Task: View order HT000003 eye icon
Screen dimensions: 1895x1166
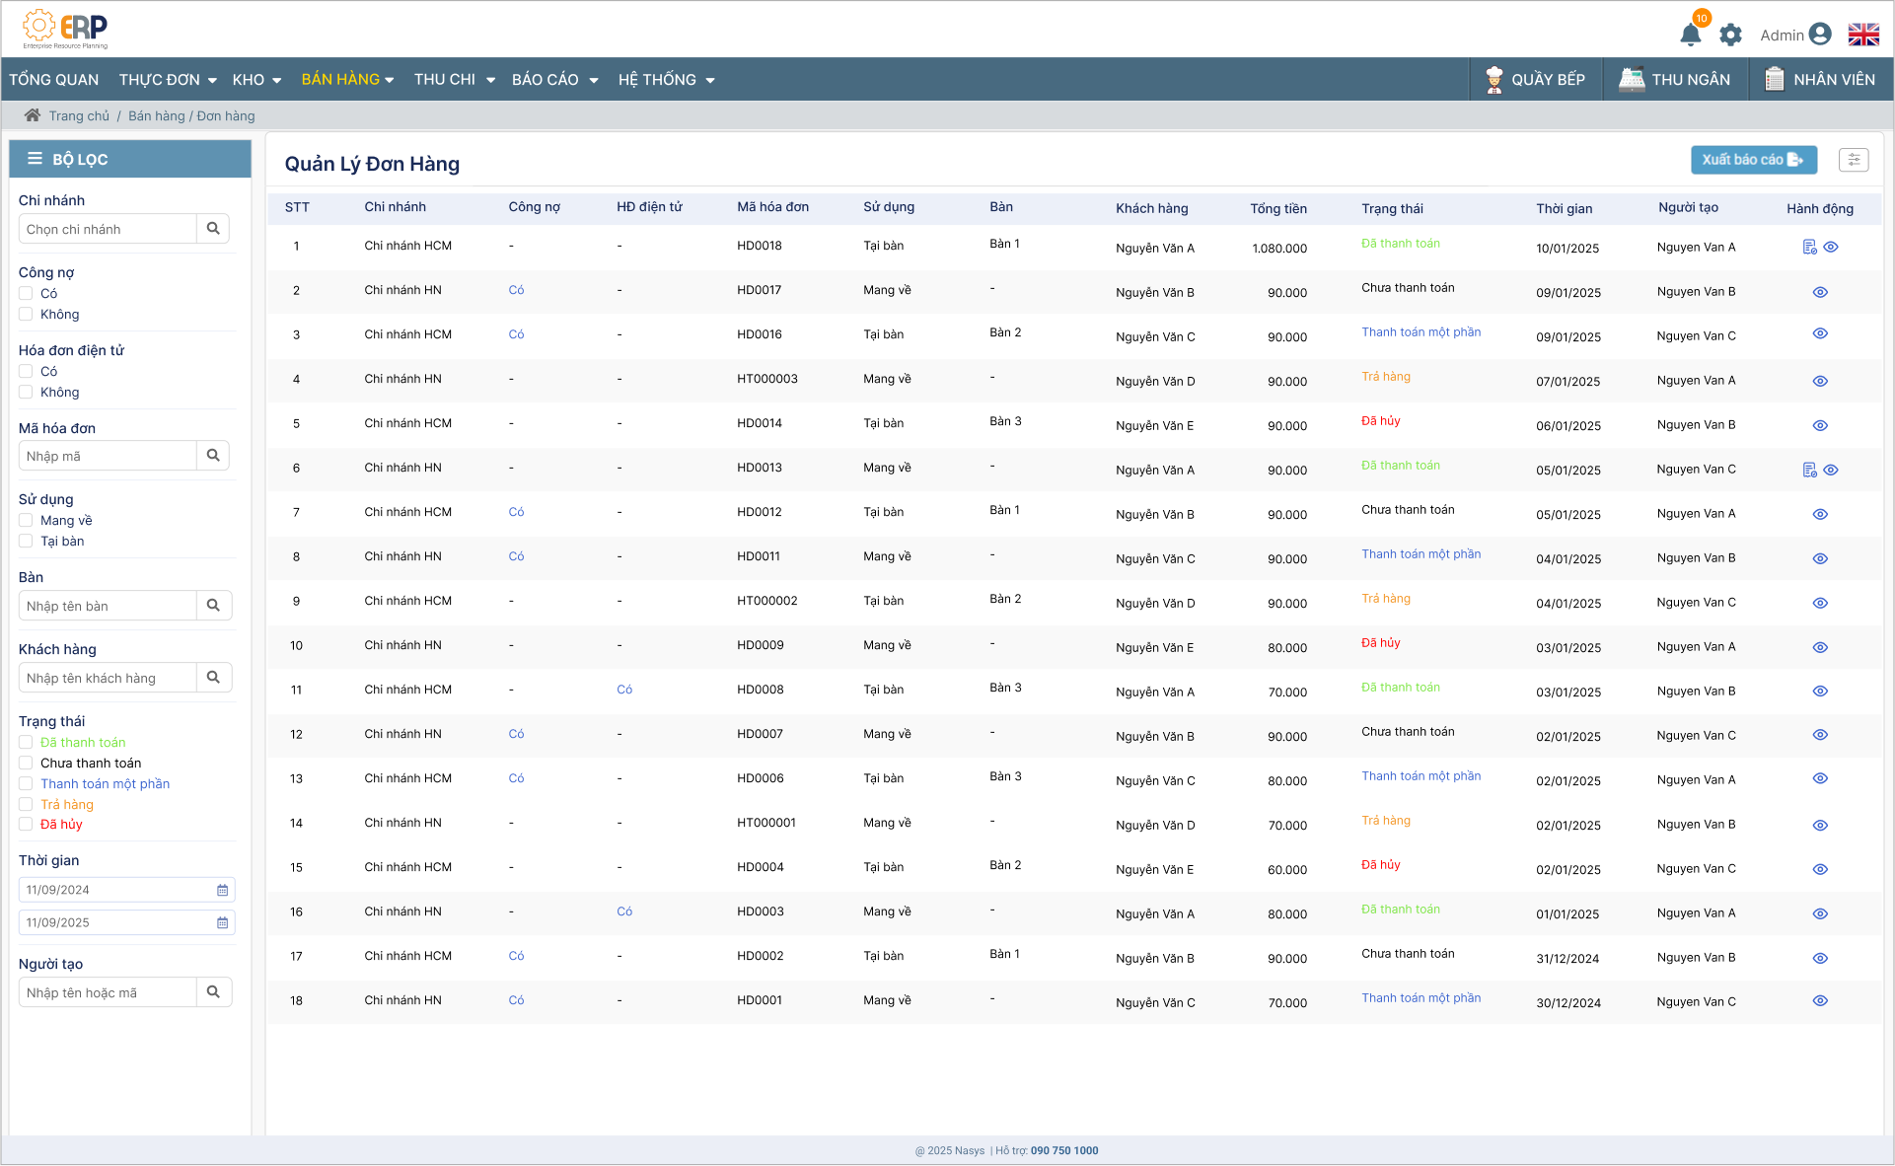Action: [1820, 381]
